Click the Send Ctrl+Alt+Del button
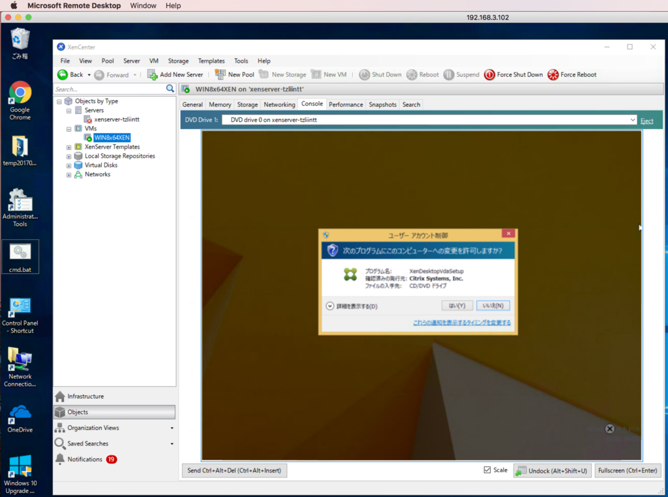Viewport: 668px width, 497px height. (234, 471)
